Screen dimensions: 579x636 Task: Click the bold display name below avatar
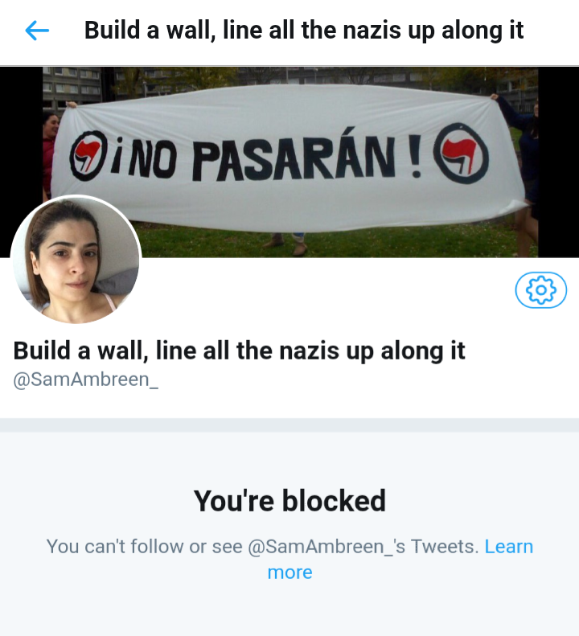coord(239,351)
